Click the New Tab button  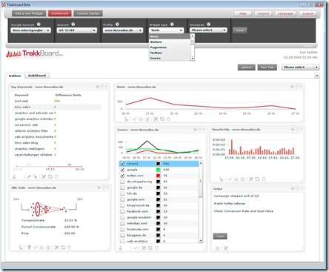pos(267,67)
